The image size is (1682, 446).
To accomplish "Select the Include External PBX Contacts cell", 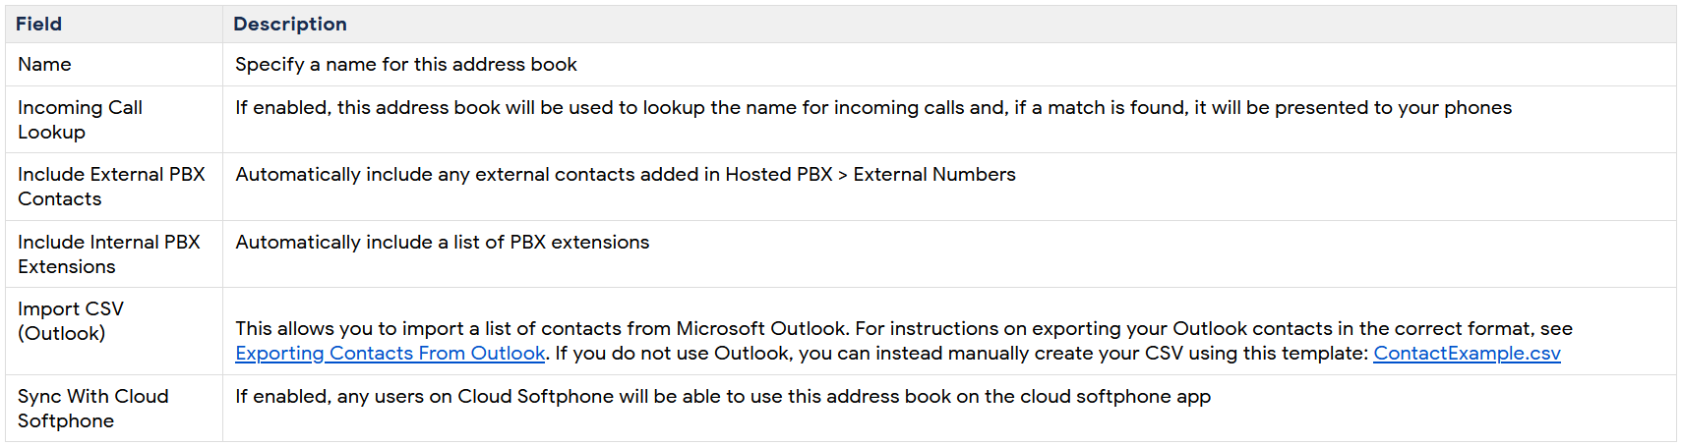I will 114,187.
